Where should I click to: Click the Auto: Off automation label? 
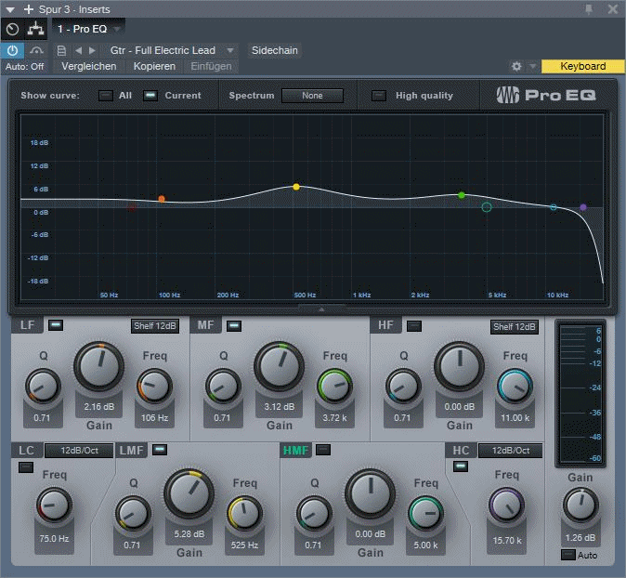point(25,67)
